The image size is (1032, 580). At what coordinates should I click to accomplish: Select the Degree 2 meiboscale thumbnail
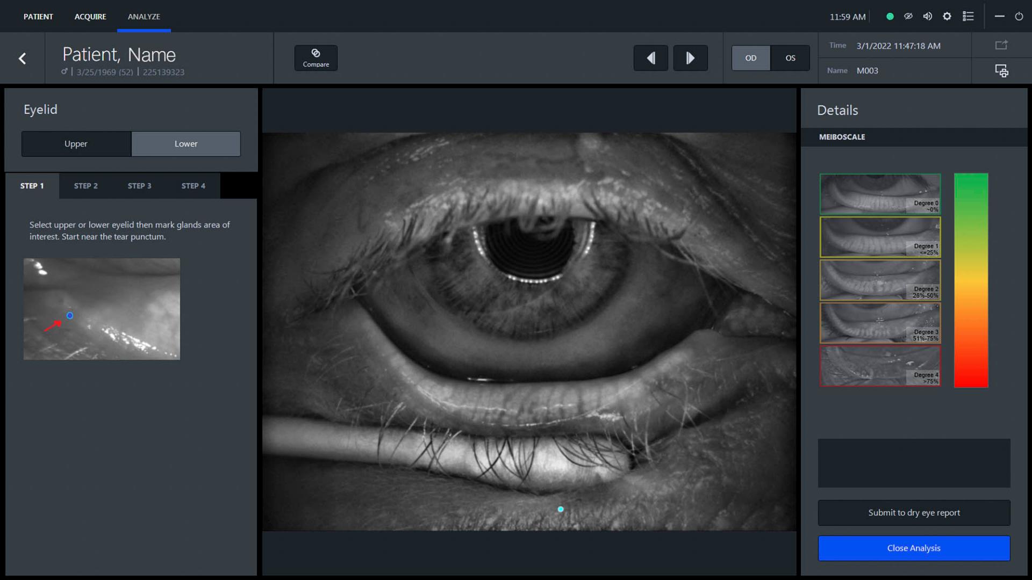(880, 280)
